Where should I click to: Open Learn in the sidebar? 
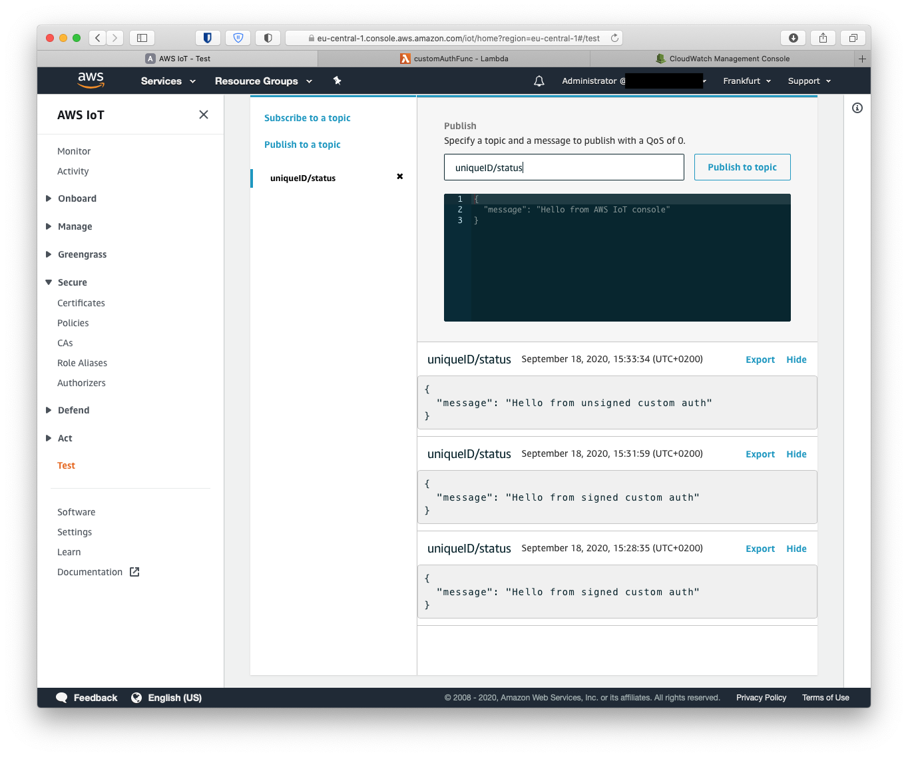click(x=69, y=552)
